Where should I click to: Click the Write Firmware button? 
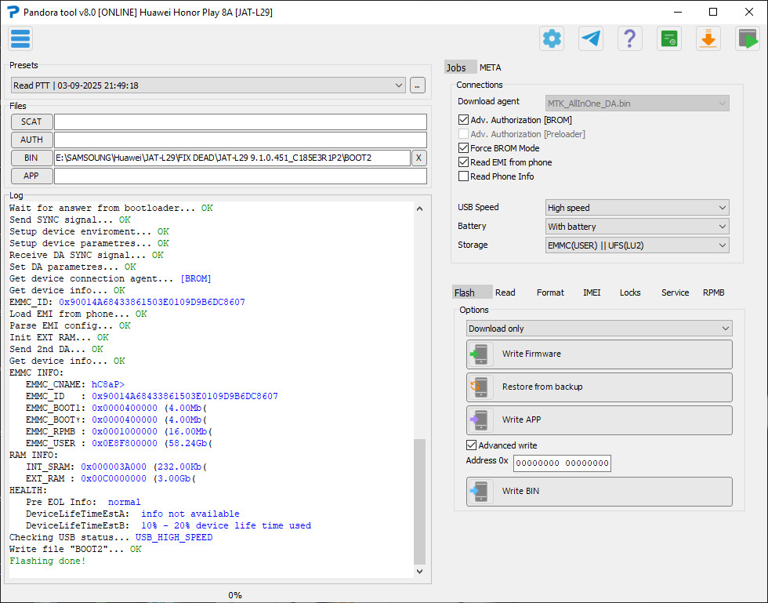(x=600, y=354)
